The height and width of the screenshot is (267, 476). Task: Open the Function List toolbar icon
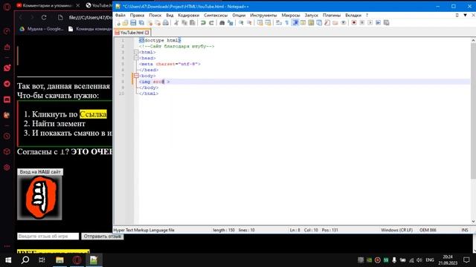327,23
